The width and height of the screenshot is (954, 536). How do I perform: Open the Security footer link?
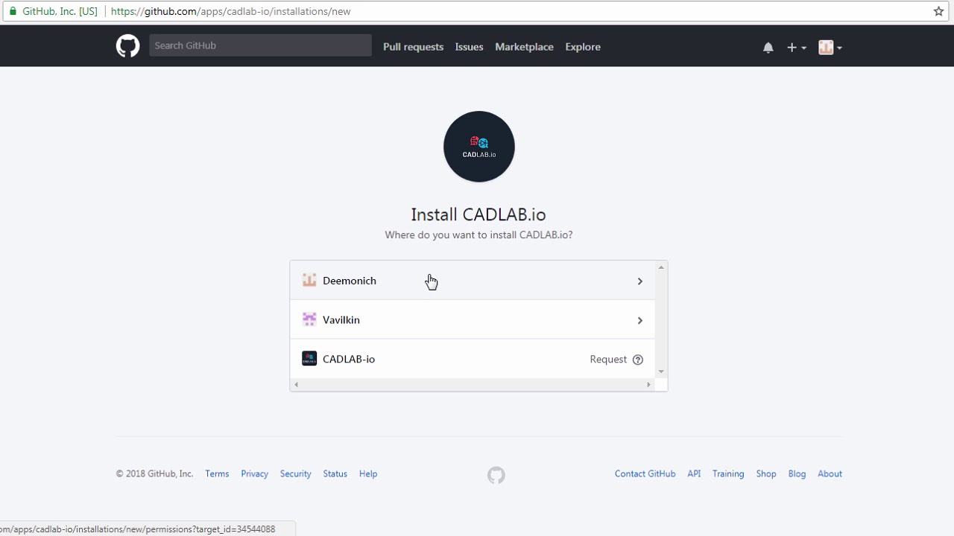(295, 473)
